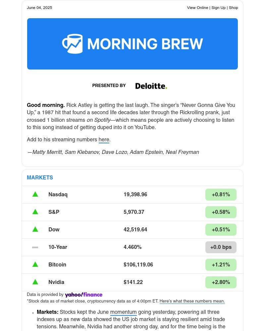Click the Dow value 42,519.64
The width and height of the screenshot is (265, 331).
135,229
